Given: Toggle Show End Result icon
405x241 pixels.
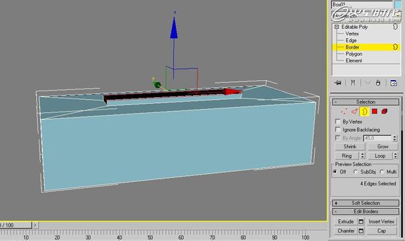Looking at the screenshot, I should click(x=353, y=83).
